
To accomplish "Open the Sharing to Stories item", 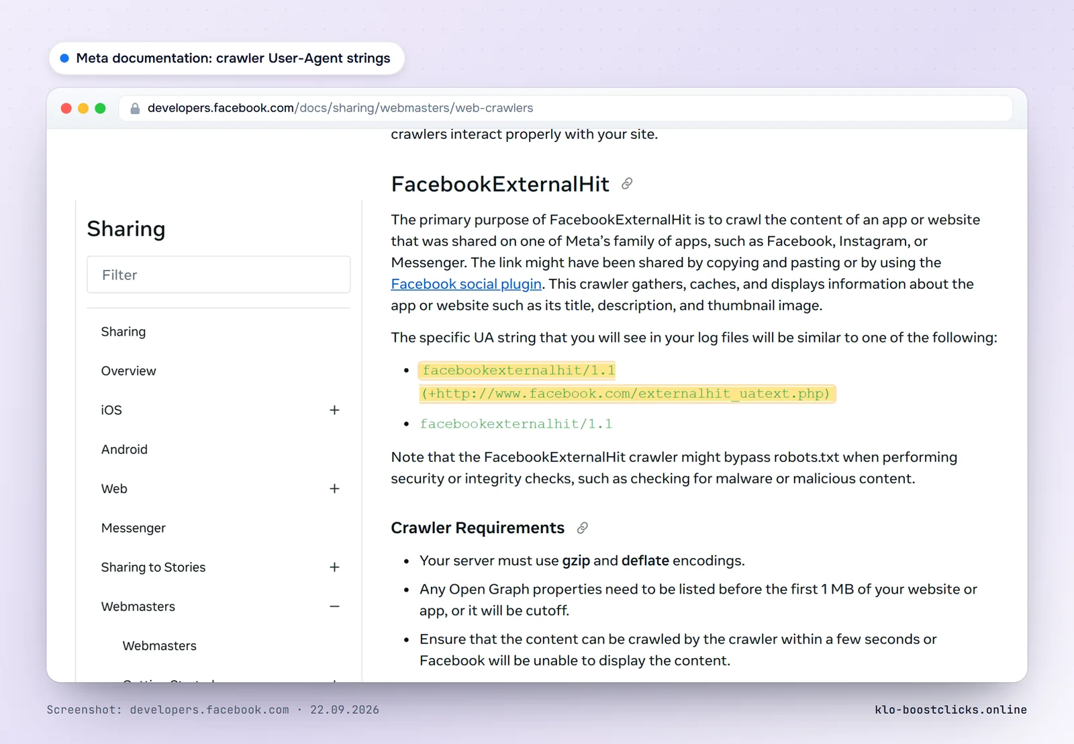I will (153, 567).
